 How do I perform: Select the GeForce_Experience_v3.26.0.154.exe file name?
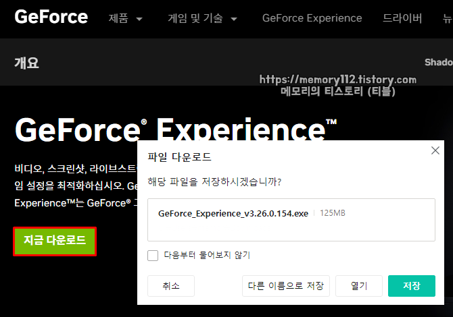click(x=233, y=214)
